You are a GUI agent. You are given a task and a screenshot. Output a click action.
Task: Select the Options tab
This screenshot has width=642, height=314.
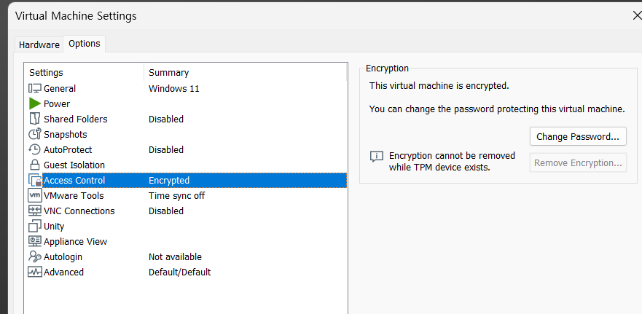point(85,44)
